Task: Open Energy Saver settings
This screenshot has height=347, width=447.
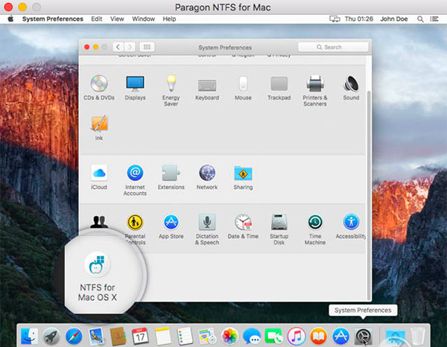Action: tap(171, 90)
